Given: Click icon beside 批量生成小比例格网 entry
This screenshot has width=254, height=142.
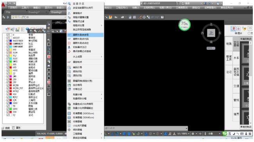Looking at the screenshot, I should (69, 104).
